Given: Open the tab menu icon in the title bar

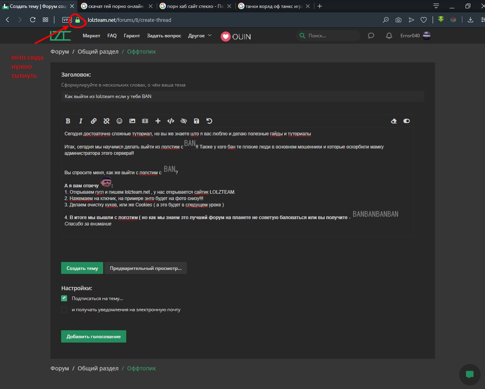Looking at the screenshot, I should 436,6.
